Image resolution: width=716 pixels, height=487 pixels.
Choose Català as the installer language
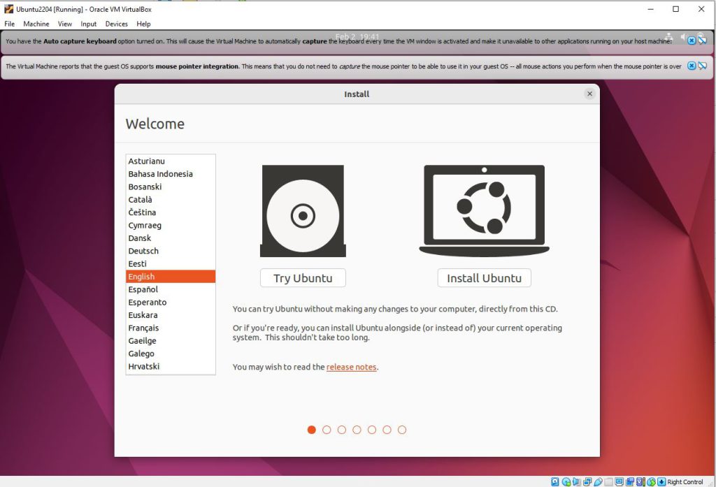tap(171, 199)
